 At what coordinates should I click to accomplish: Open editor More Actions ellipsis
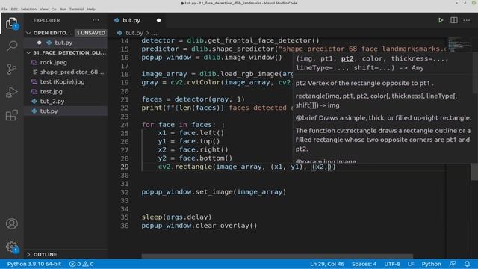pos(467,20)
